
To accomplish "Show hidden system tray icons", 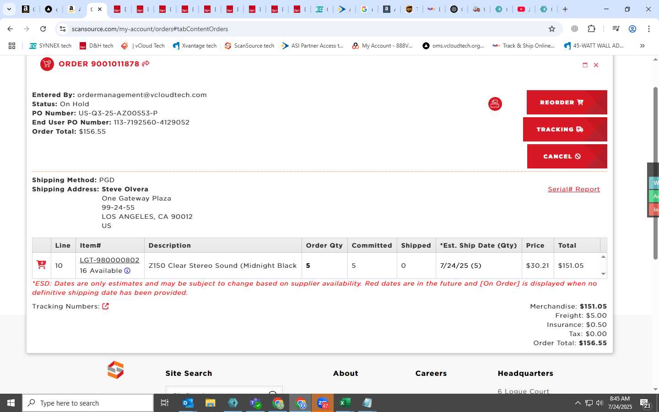I will click(x=578, y=403).
